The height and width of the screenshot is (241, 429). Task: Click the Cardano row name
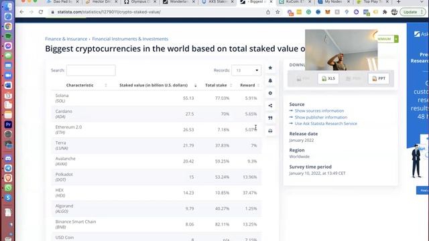[64, 111]
